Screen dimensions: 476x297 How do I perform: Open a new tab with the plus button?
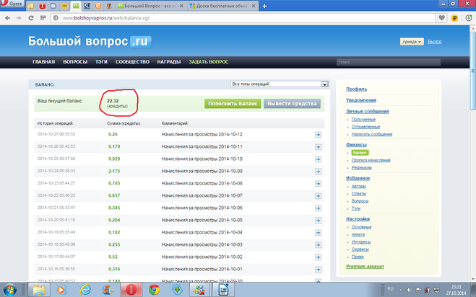click(x=264, y=6)
